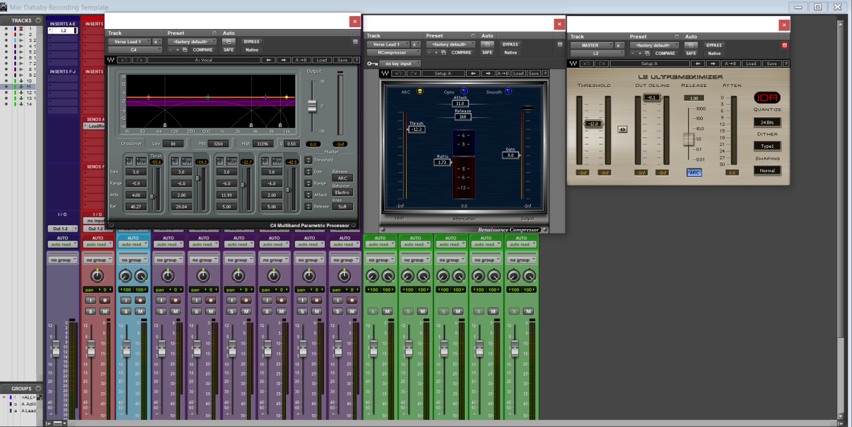
Task: Toggle BYPASS on the C4 plugin
Action: click(x=251, y=41)
